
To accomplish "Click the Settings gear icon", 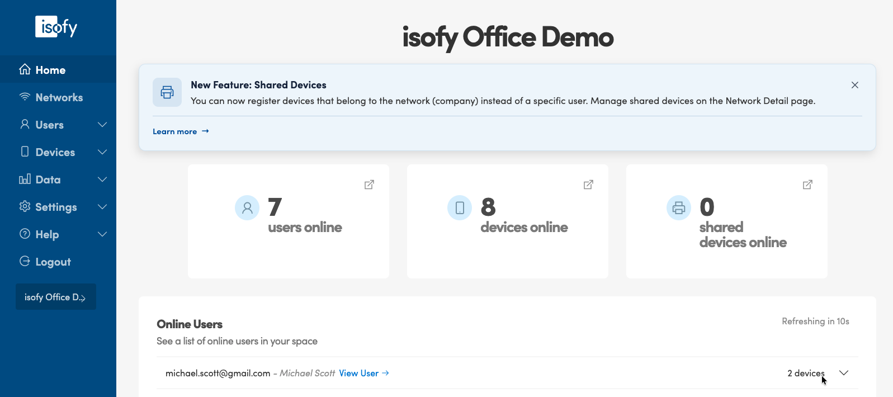I will pos(25,206).
